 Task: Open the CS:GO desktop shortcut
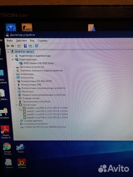point(27,27)
